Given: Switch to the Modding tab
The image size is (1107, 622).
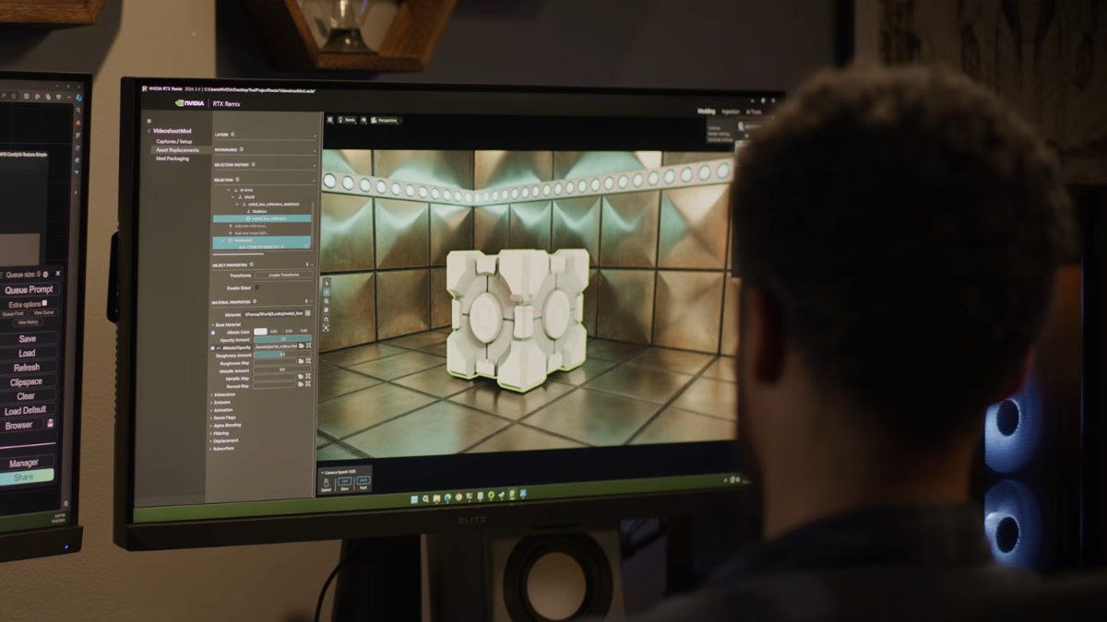Looking at the screenshot, I should [707, 111].
